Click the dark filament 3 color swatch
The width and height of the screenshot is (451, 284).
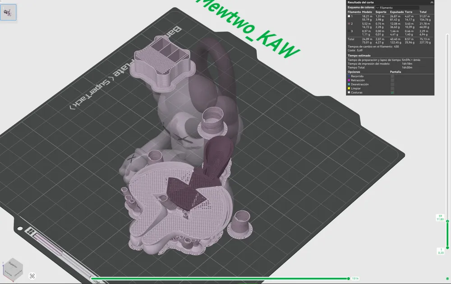click(349, 31)
